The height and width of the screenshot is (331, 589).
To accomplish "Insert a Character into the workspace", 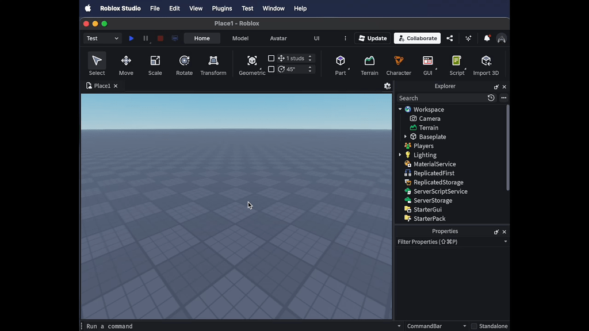I will pyautogui.click(x=399, y=63).
